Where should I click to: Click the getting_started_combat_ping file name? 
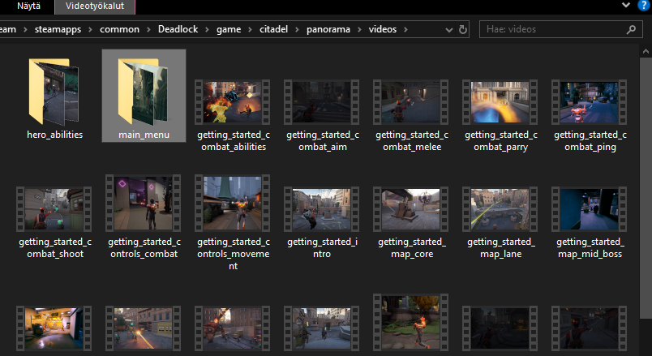(x=590, y=140)
